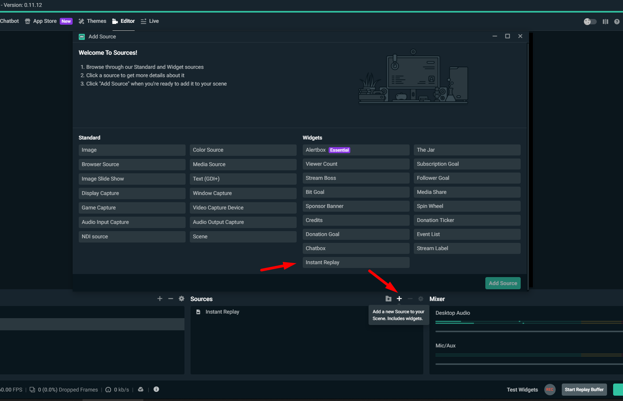Choose Image Slide Show source
This screenshot has height=401, width=623.
(x=132, y=179)
